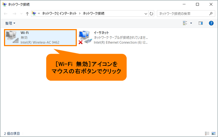Image resolution: width=218 pixels, height=137 pixels.
Task: Toggle the preview pane
Action: (x=201, y=23)
